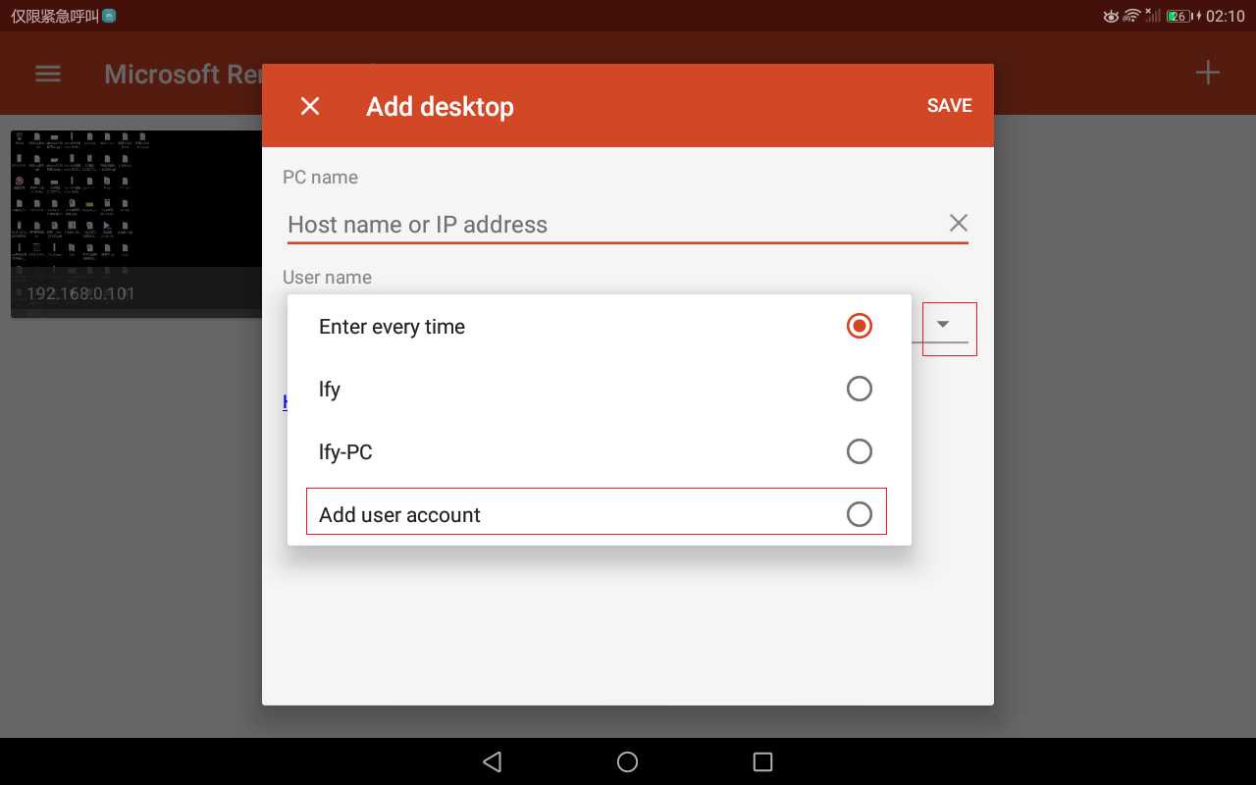
Task: Pick the 'lfy' account entry text
Action: pyautogui.click(x=330, y=390)
